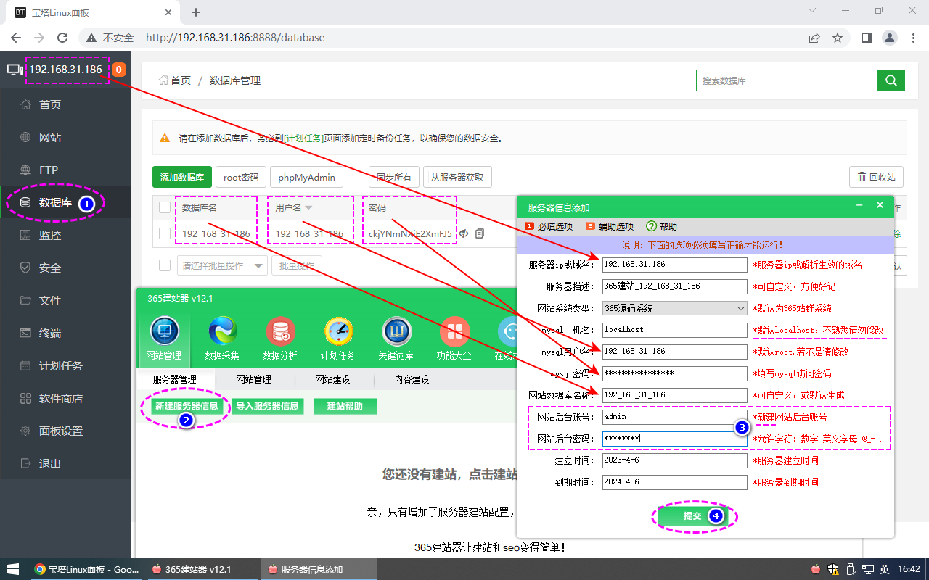This screenshot has width=929, height=580.
Task: Click the mysql主机名 field containing localhost
Action: click(675, 330)
